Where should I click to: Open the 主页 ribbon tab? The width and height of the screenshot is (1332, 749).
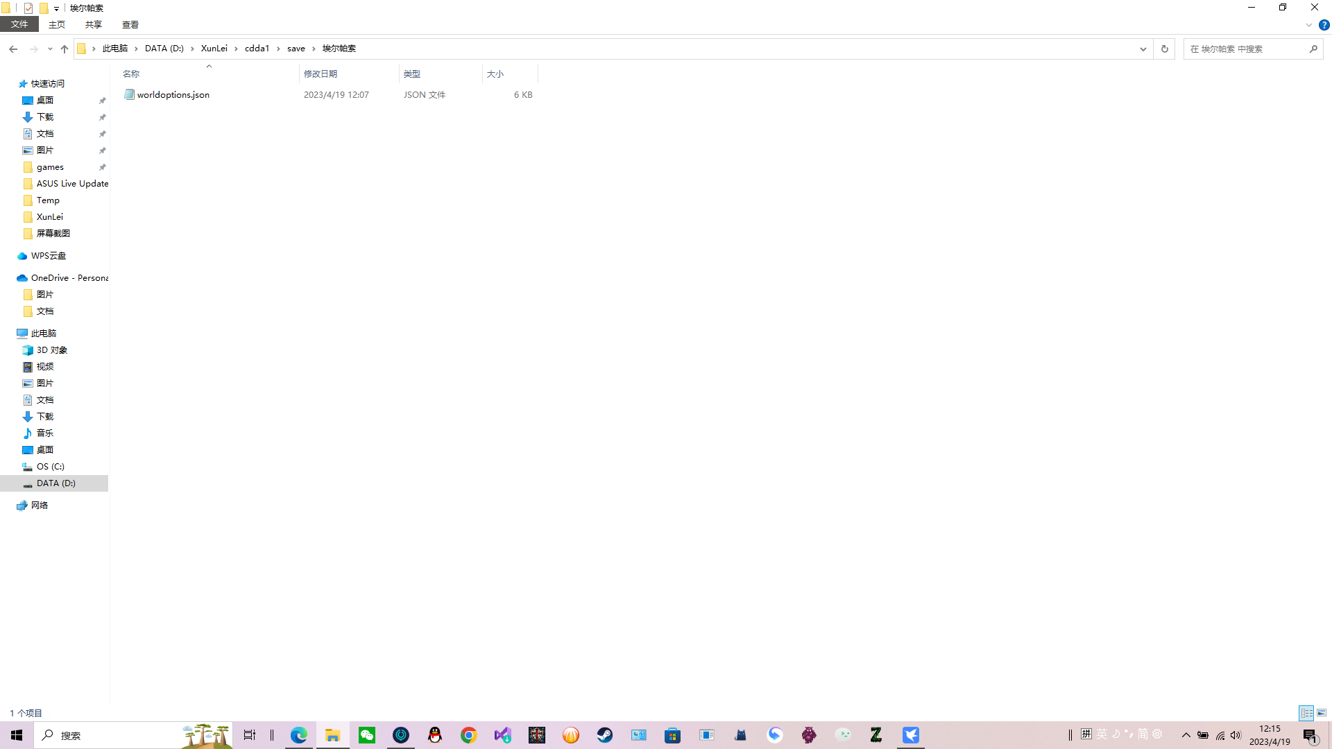pyautogui.click(x=57, y=24)
